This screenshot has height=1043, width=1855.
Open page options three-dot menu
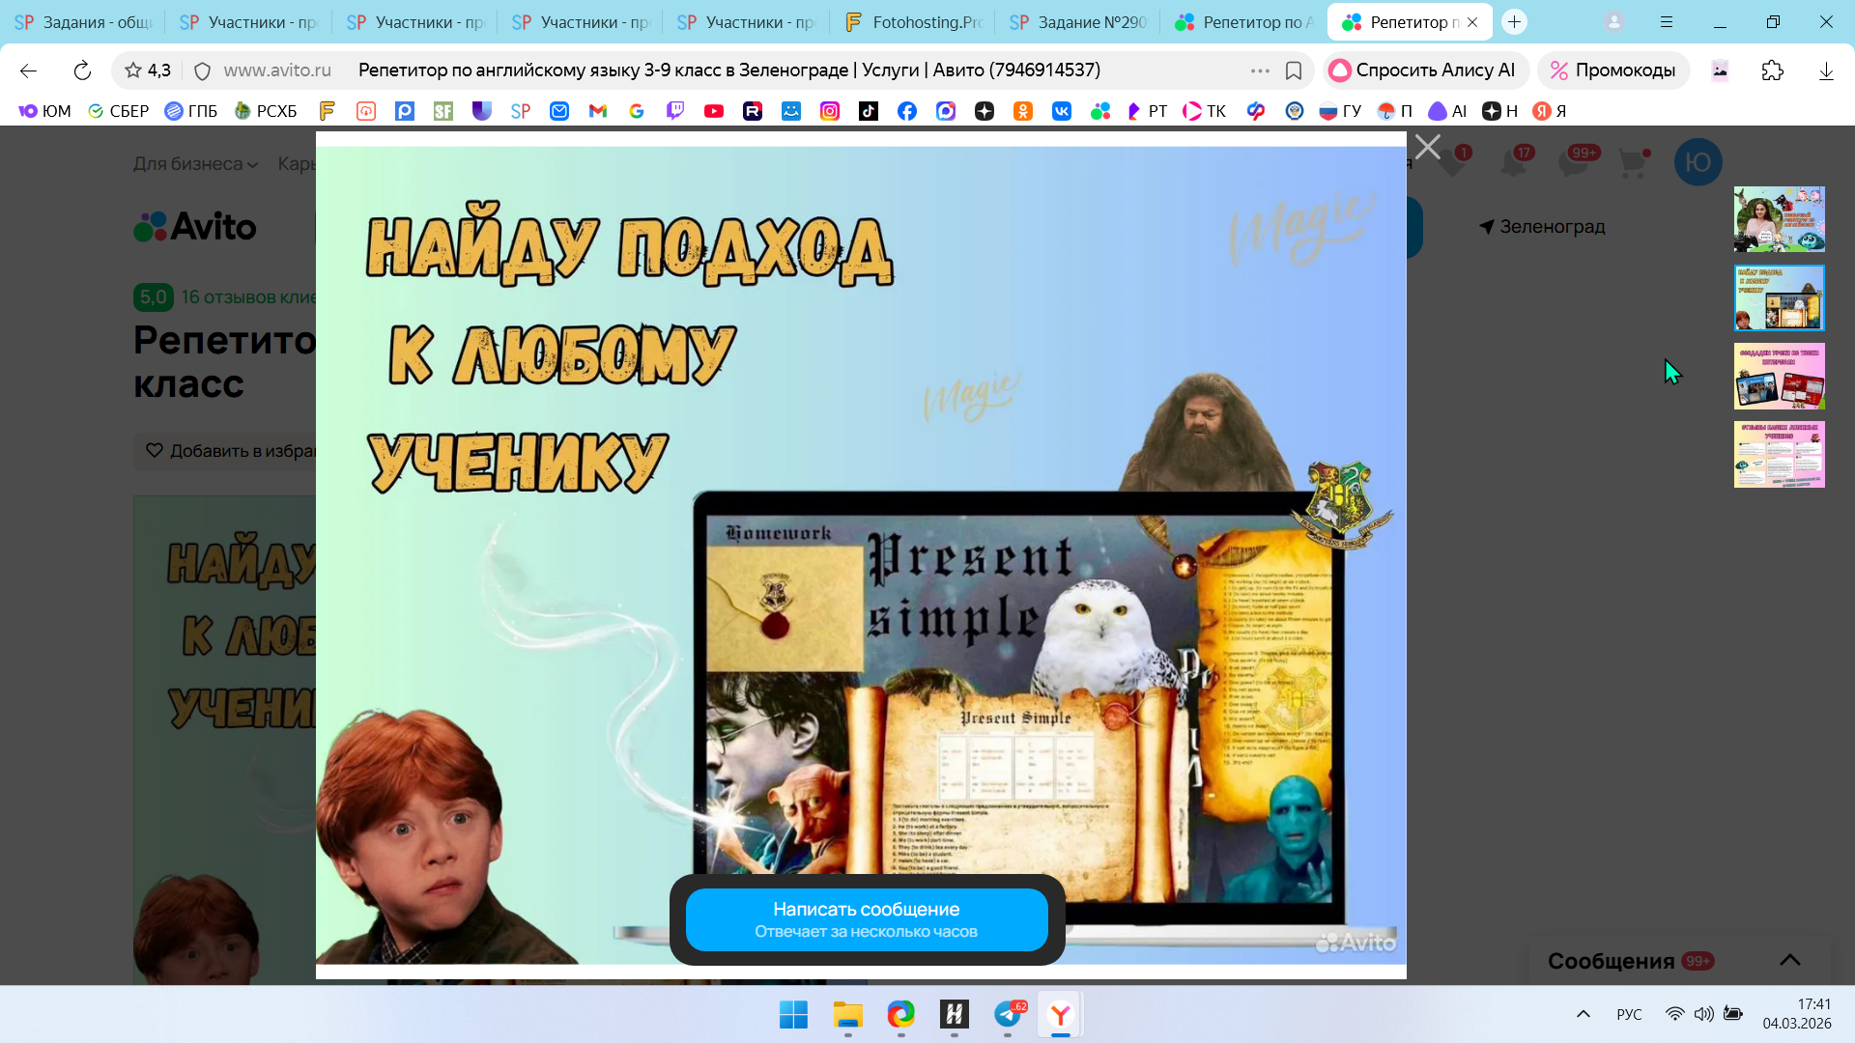point(1260,70)
